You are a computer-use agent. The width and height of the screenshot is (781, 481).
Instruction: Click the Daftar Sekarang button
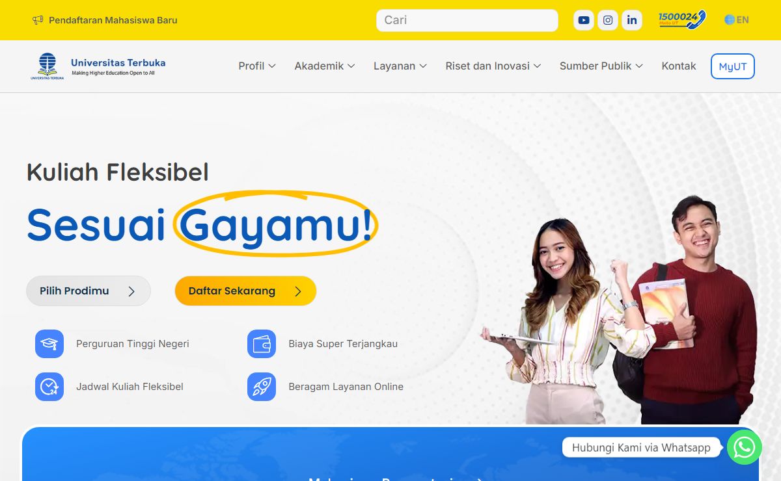[x=246, y=291]
